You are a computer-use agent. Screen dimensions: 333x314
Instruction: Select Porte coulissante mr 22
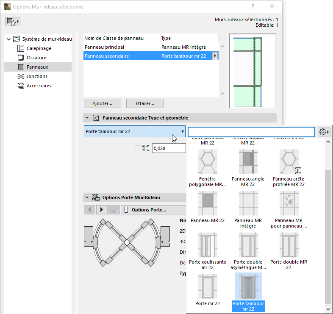click(208, 251)
